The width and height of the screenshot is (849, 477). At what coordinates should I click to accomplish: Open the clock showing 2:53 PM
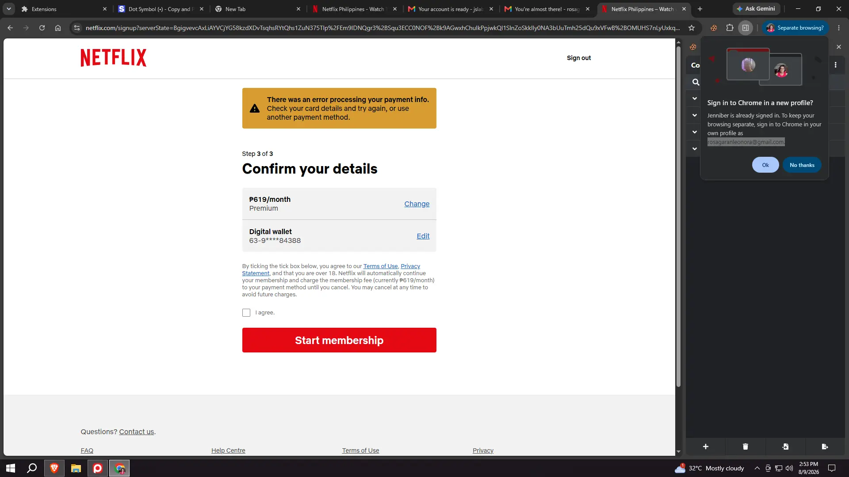(809, 468)
